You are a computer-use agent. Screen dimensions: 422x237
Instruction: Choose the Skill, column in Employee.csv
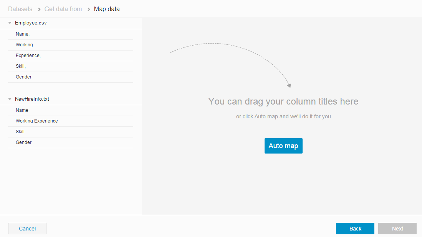[21, 66]
